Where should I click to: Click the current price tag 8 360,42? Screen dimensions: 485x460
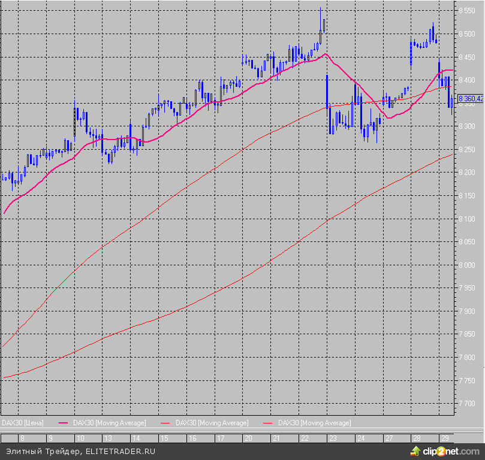tap(470, 98)
